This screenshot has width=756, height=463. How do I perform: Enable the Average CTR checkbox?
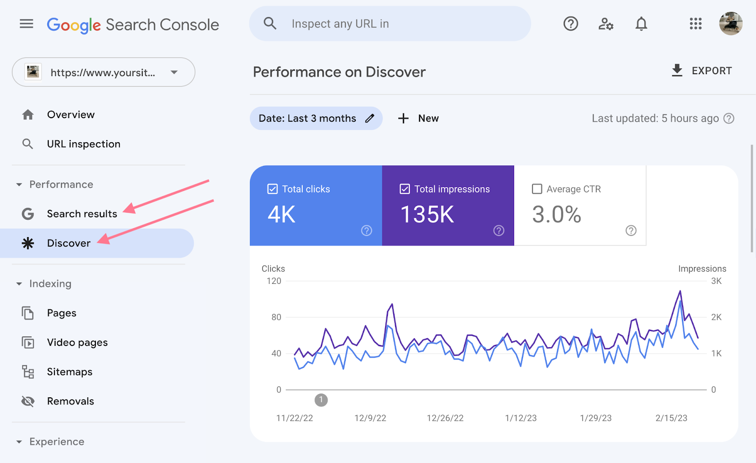pos(537,189)
